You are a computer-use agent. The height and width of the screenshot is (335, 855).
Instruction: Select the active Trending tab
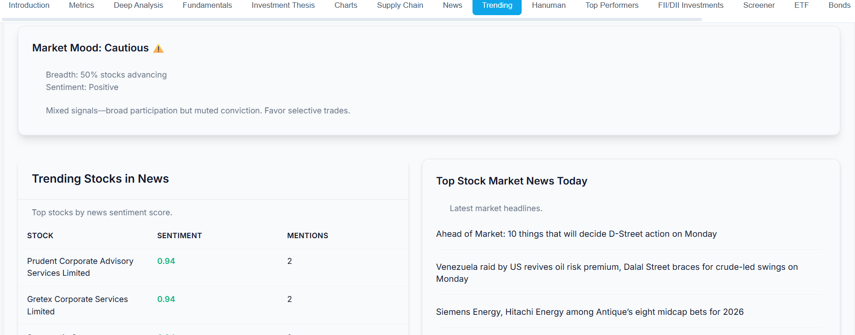[497, 6]
